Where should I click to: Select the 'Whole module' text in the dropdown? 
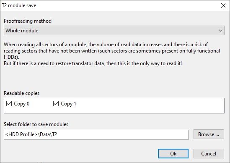click(x=22, y=31)
